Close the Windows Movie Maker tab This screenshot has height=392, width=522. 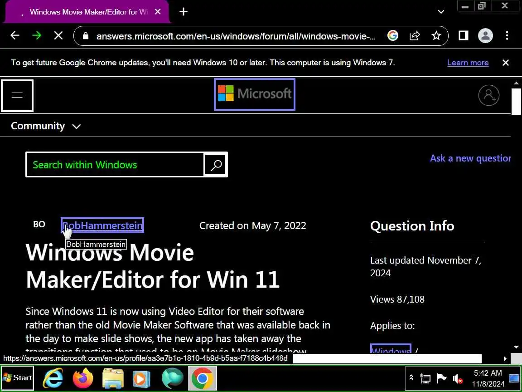[158, 12]
